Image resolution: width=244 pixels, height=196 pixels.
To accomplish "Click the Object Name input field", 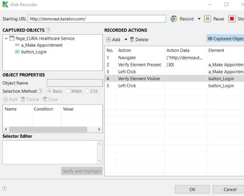I will (x=75, y=83).
